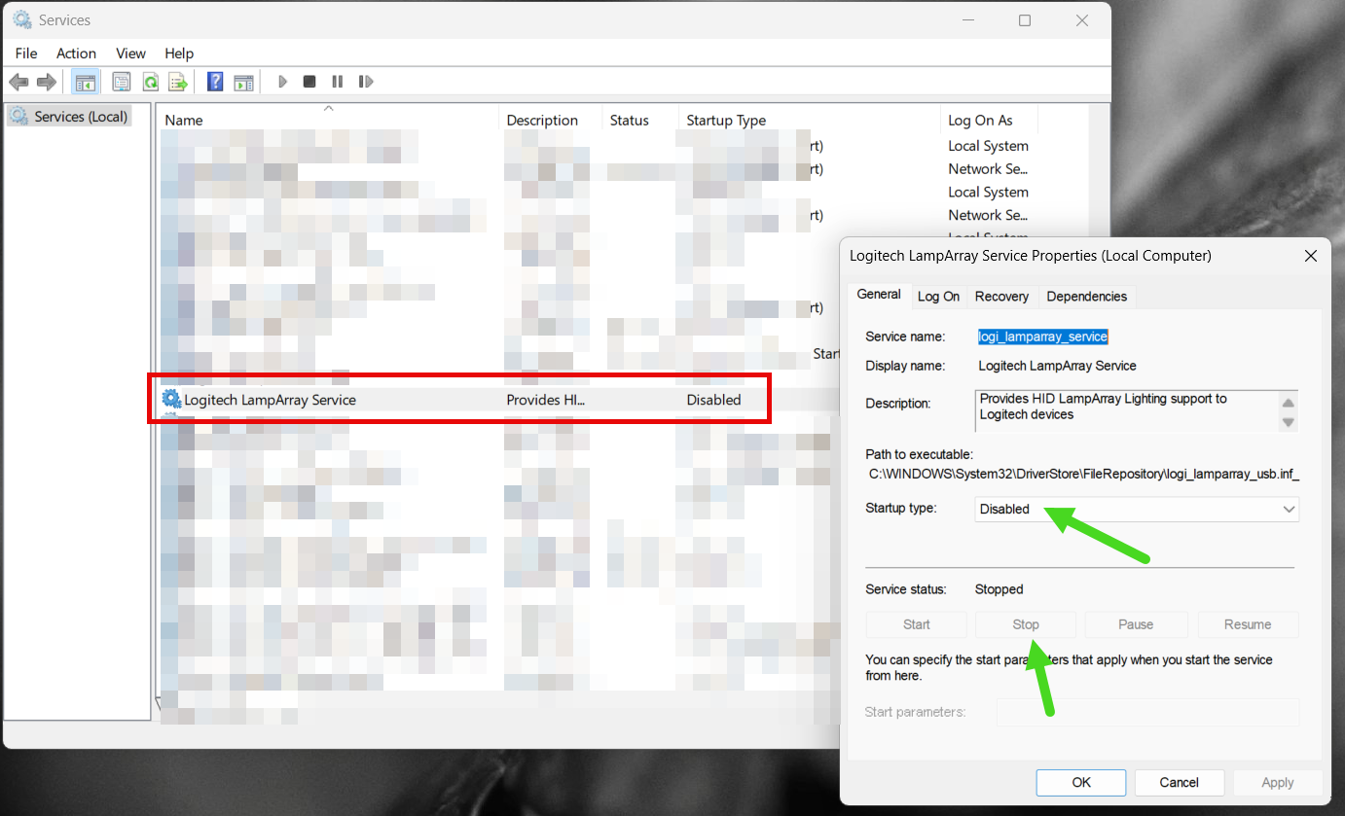Click the gear icon beside Logitech LampArray Service row
The height and width of the screenshot is (816, 1345).
tap(172, 399)
